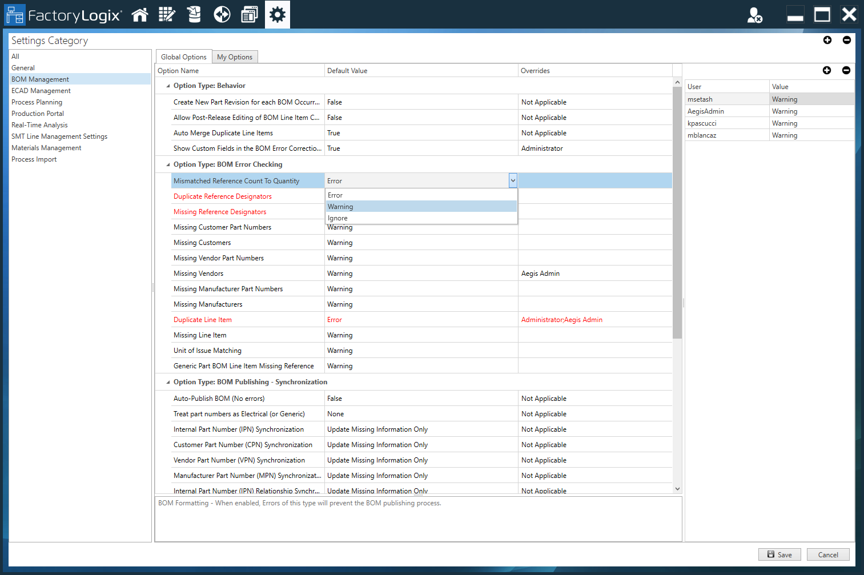Switch to the My Options tab
The image size is (864, 575).
point(235,57)
